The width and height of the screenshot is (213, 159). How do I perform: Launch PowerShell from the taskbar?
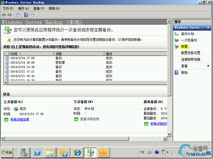pyautogui.click(x=38, y=152)
